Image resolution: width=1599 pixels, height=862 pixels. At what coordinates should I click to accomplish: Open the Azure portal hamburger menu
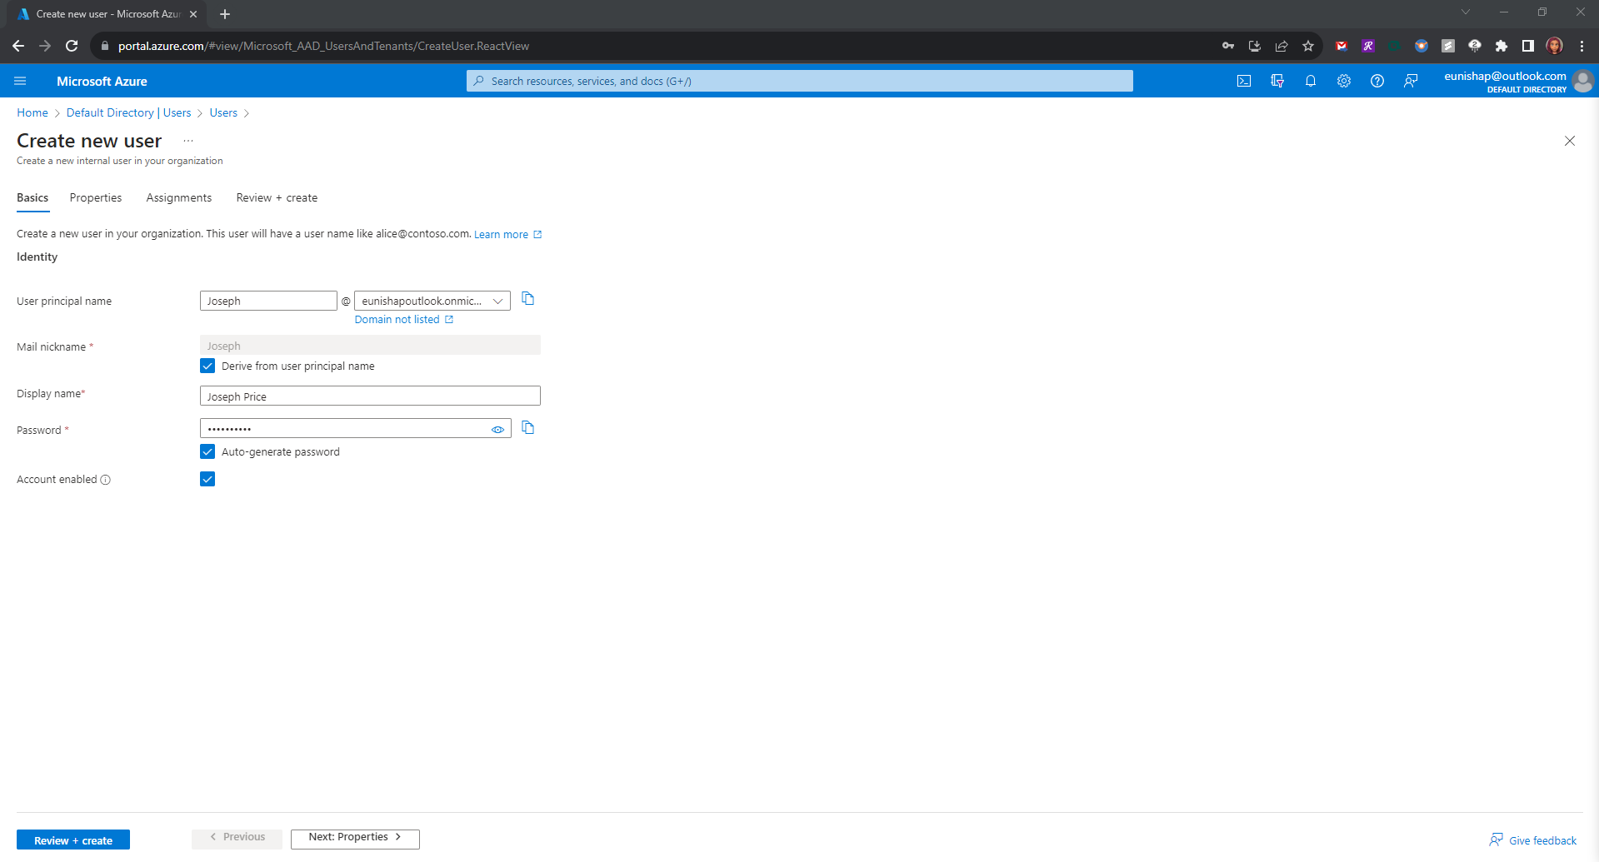21,81
